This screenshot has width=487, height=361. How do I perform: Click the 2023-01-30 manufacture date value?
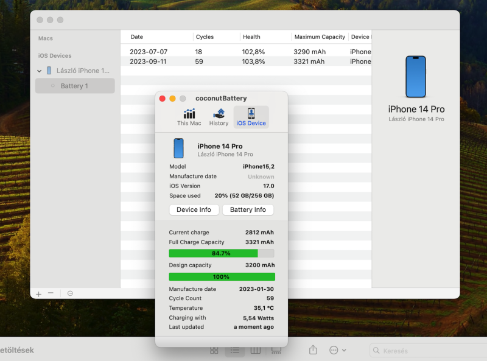tap(256, 289)
